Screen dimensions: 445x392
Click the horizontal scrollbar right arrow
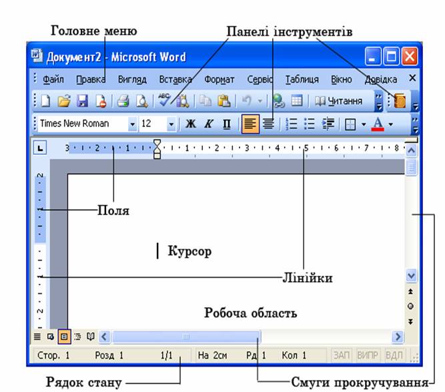[x=398, y=337]
